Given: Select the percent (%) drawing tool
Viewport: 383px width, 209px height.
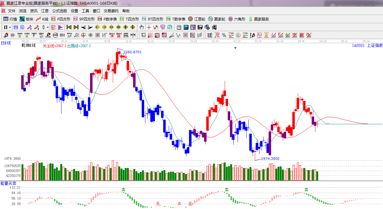Looking at the screenshot, I should 224,35.
